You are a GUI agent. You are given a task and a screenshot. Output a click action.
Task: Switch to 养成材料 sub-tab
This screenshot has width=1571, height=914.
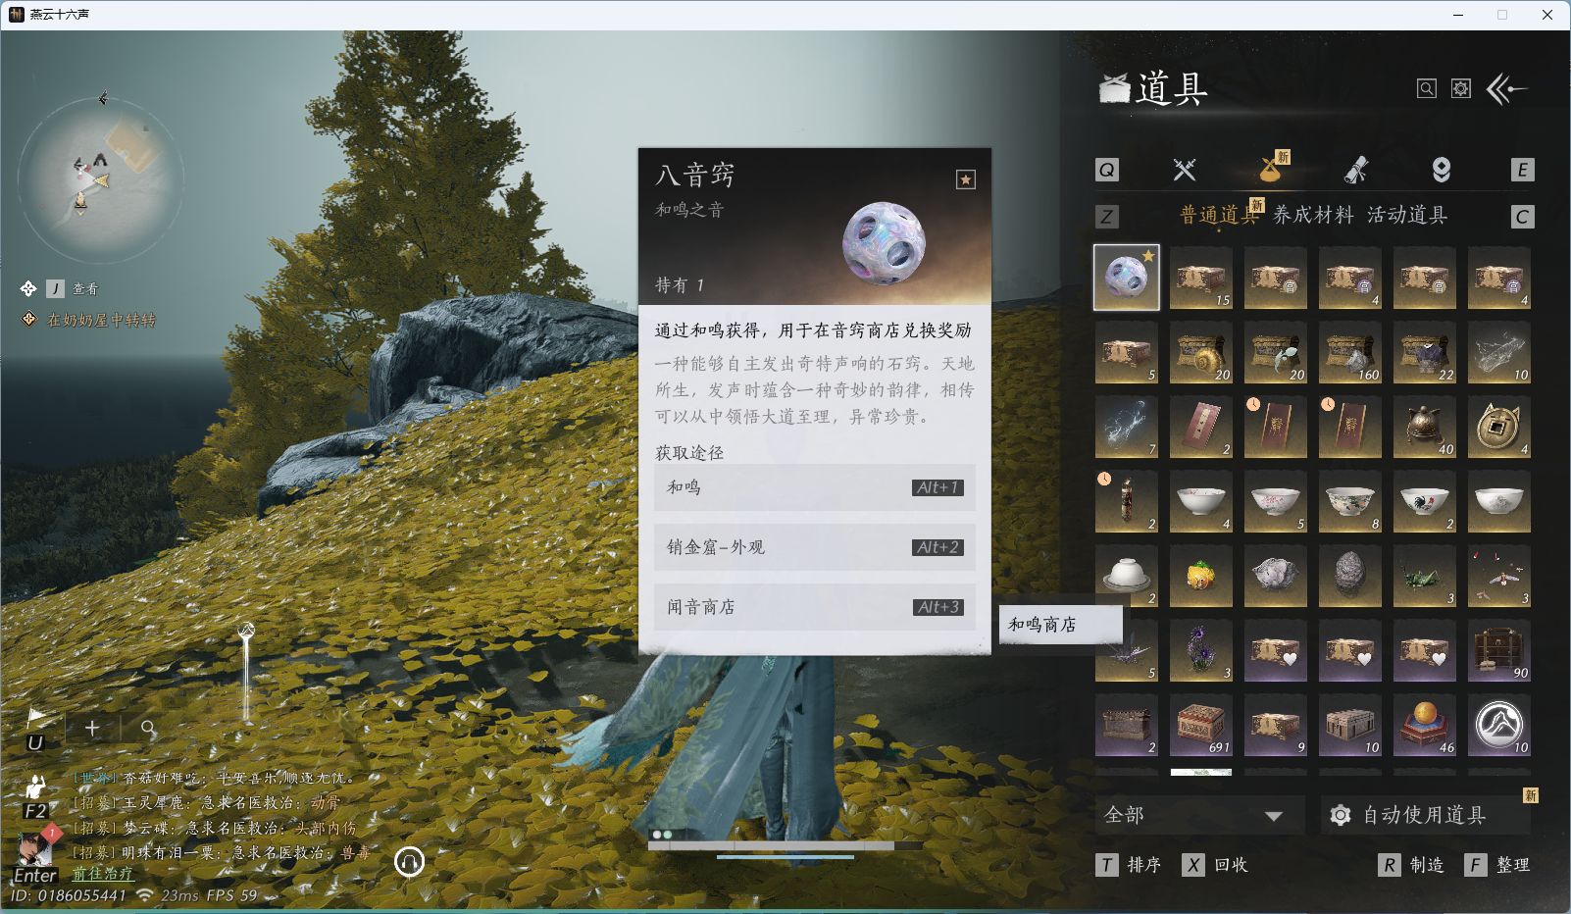click(1313, 215)
